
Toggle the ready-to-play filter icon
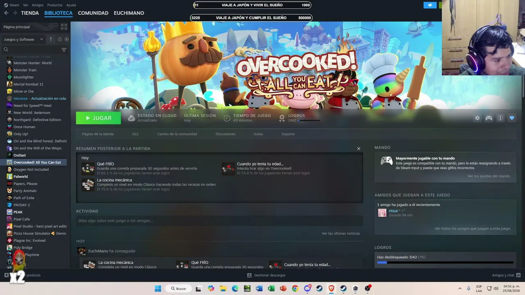coord(67,39)
